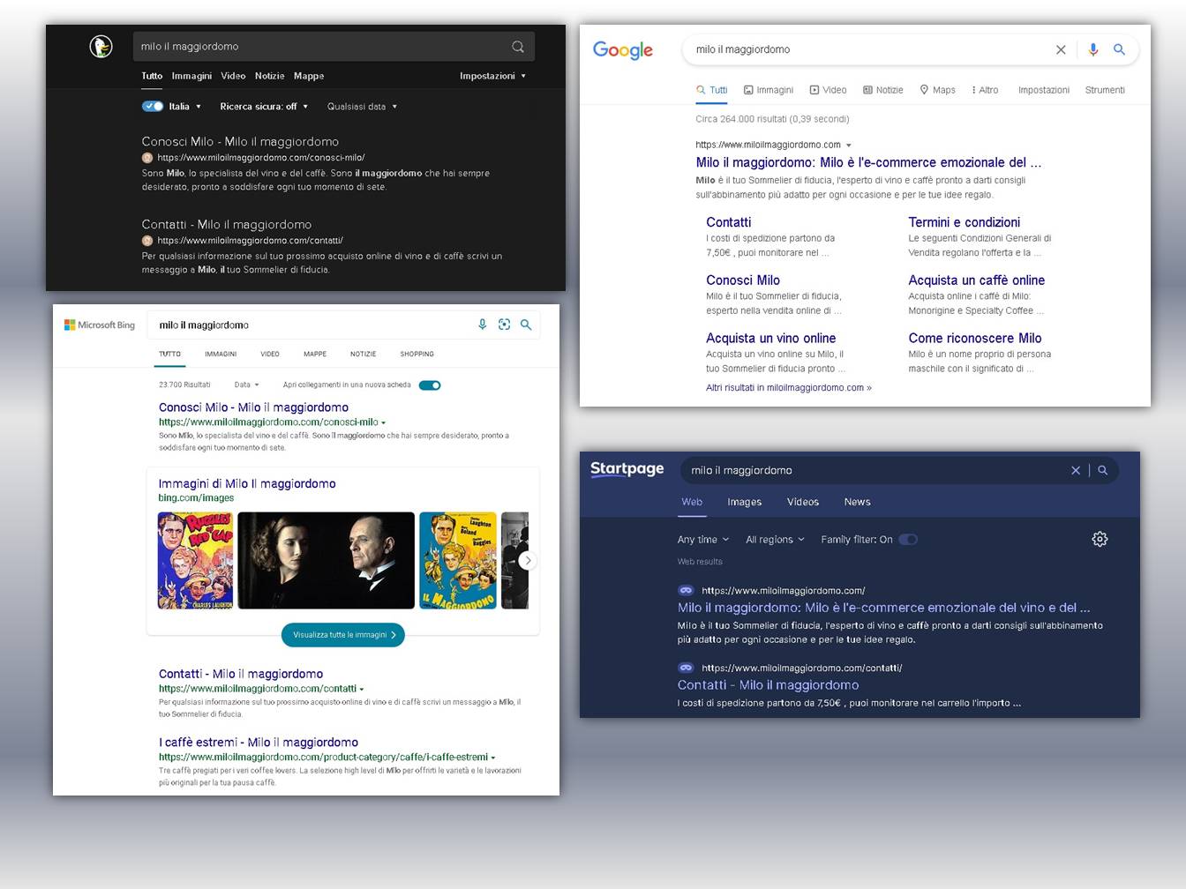The width and height of the screenshot is (1186, 889).
Task: Open Startpage settings gear icon
Action: (x=1100, y=539)
